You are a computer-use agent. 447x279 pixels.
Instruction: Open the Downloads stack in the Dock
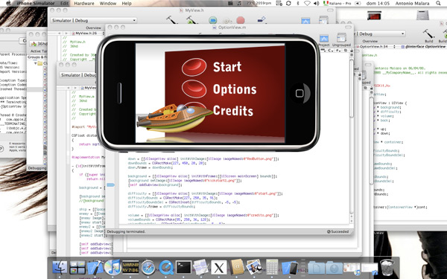pyautogui.click(x=334, y=268)
